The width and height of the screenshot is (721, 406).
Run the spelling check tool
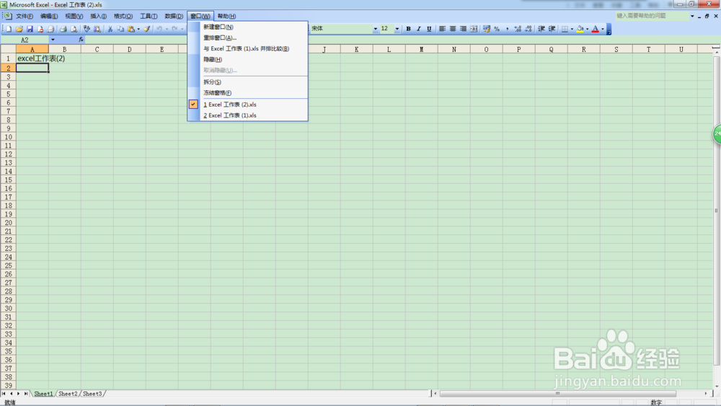[x=87, y=29]
